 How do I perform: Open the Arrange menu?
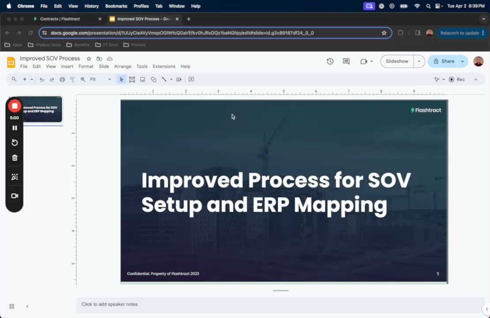[x=123, y=66]
